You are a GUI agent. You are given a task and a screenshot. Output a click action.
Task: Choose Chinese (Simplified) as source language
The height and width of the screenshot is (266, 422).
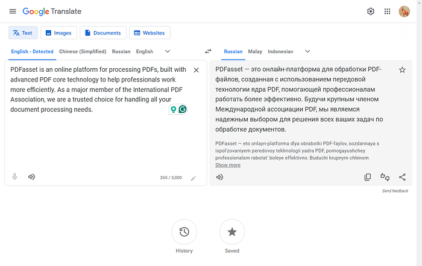coord(83,51)
